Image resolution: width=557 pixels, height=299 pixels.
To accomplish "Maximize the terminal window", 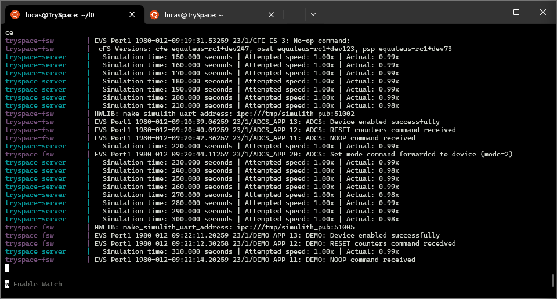I will (516, 12).
